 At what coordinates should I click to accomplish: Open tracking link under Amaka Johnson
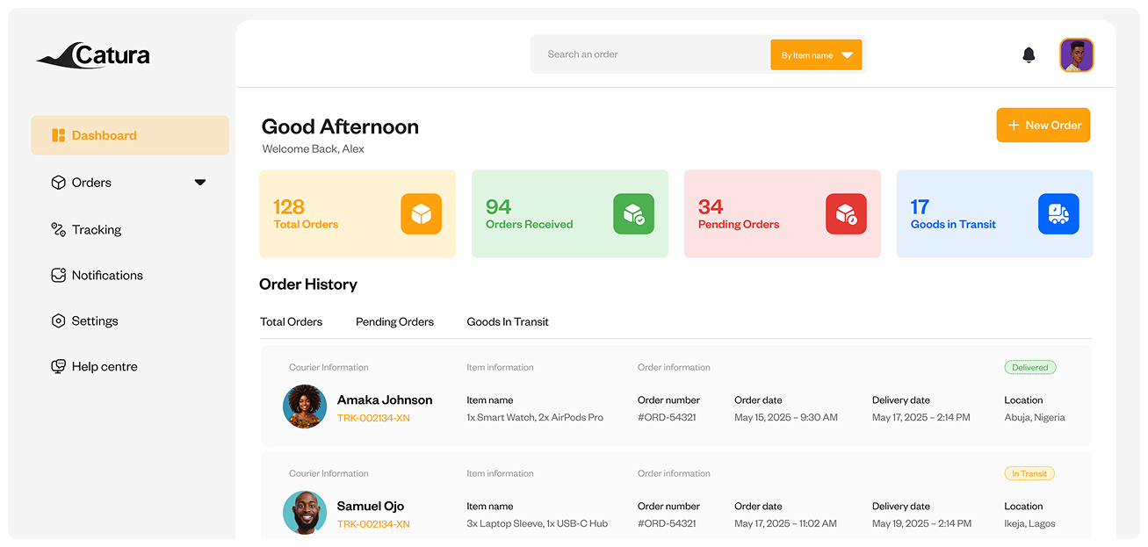click(373, 418)
